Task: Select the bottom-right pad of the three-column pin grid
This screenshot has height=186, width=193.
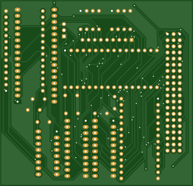Action: pos(180,150)
